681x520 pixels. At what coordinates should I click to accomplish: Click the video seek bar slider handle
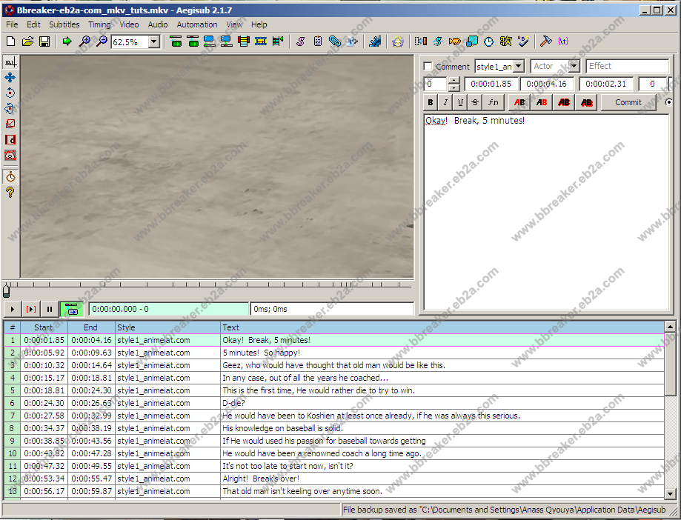coord(7,290)
